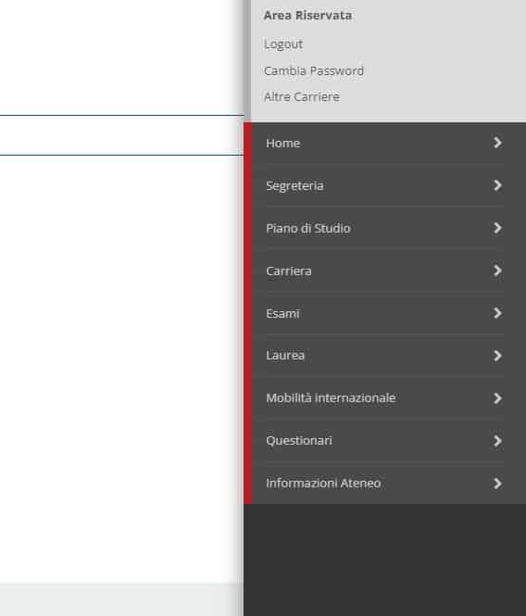Image resolution: width=526 pixels, height=616 pixels.
Task: Open the Cambia Password link
Action: 314,70
